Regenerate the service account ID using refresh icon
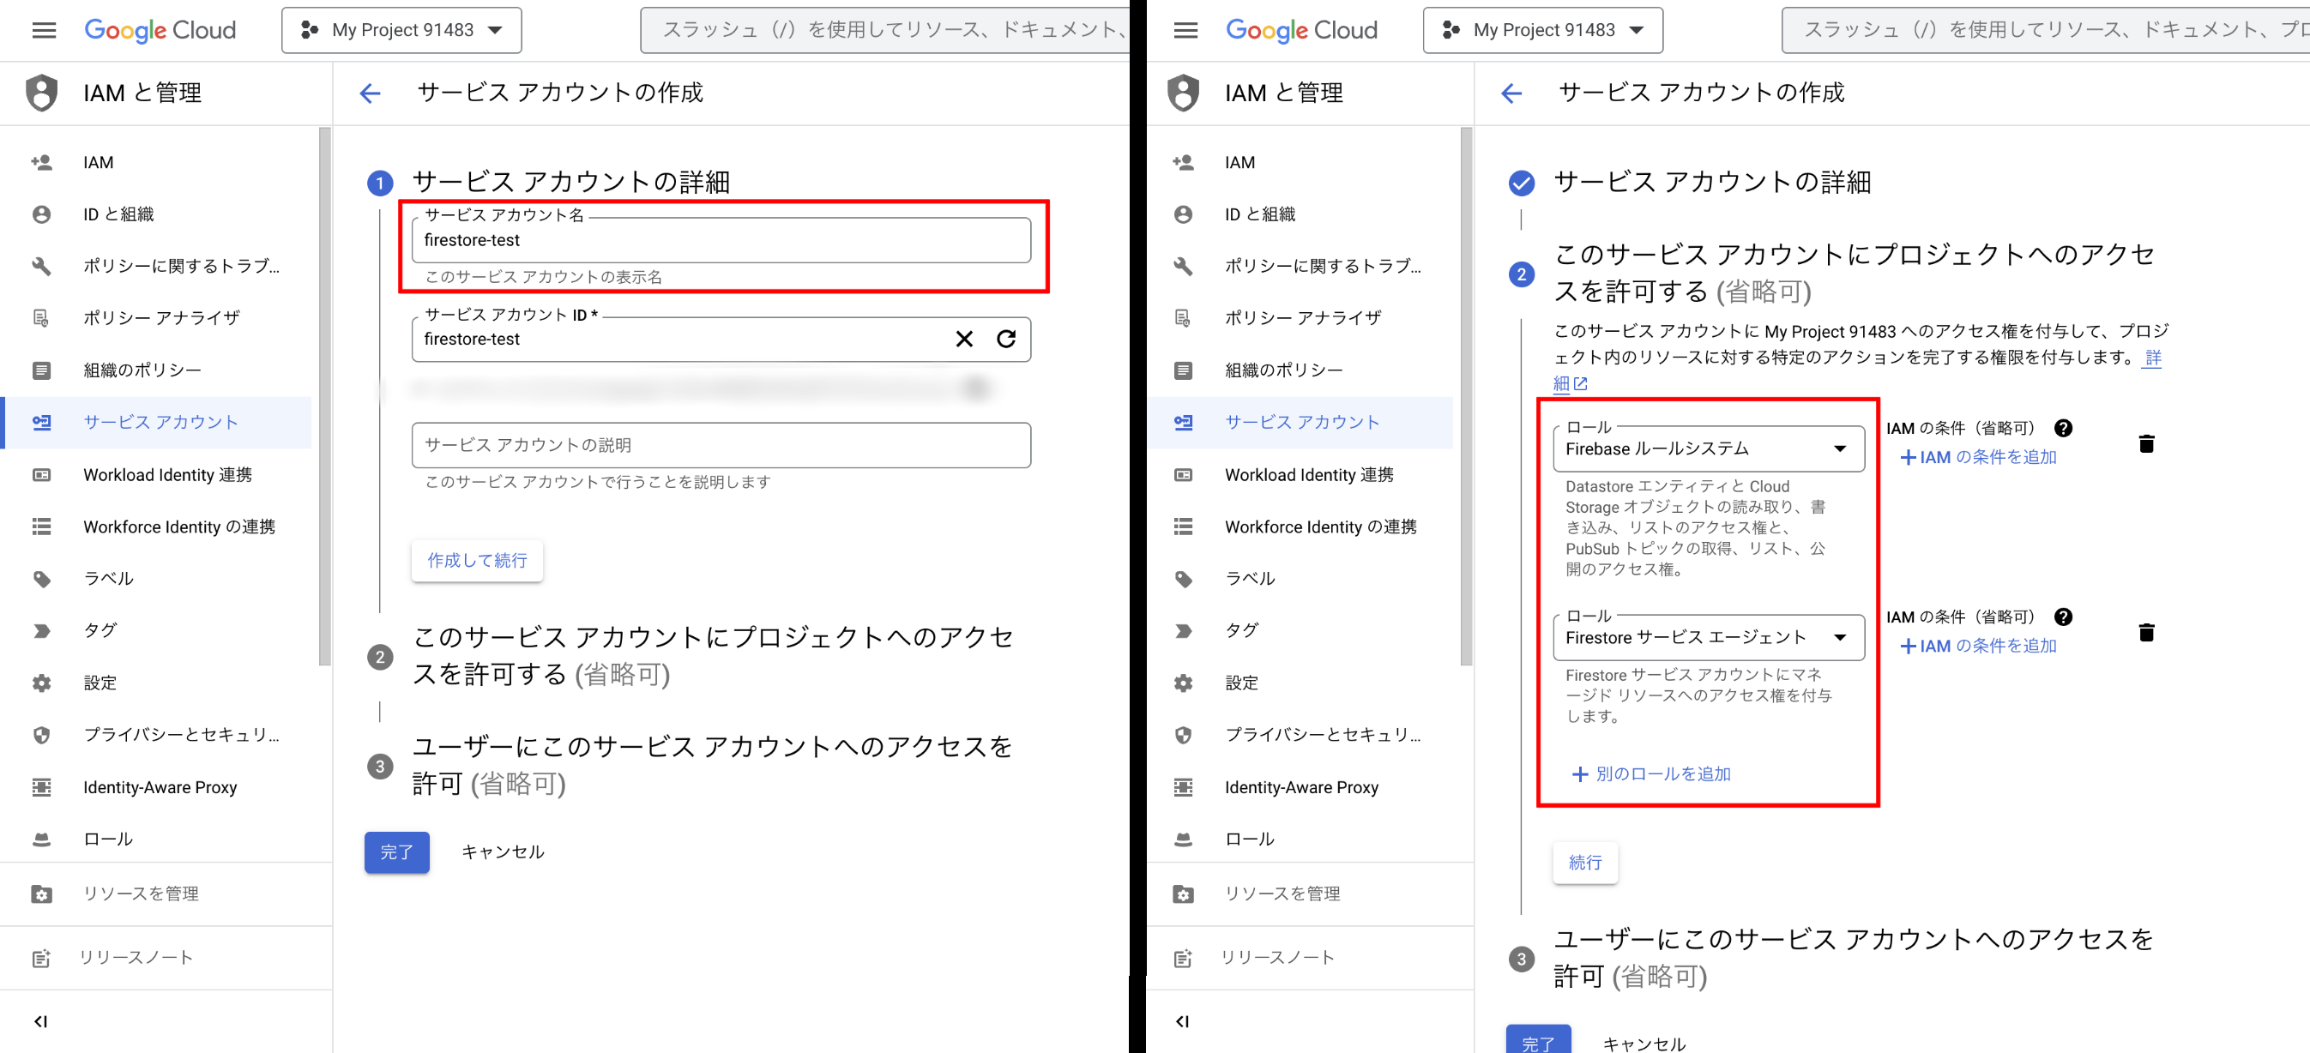The height and width of the screenshot is (1053, 2310). [1008, 340]
